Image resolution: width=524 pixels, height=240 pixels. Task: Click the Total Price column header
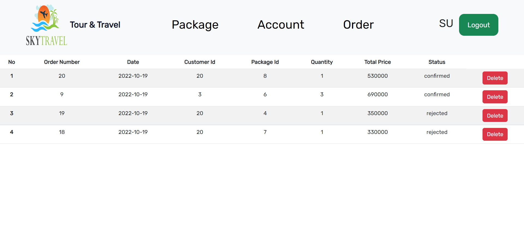click(377, 62)
